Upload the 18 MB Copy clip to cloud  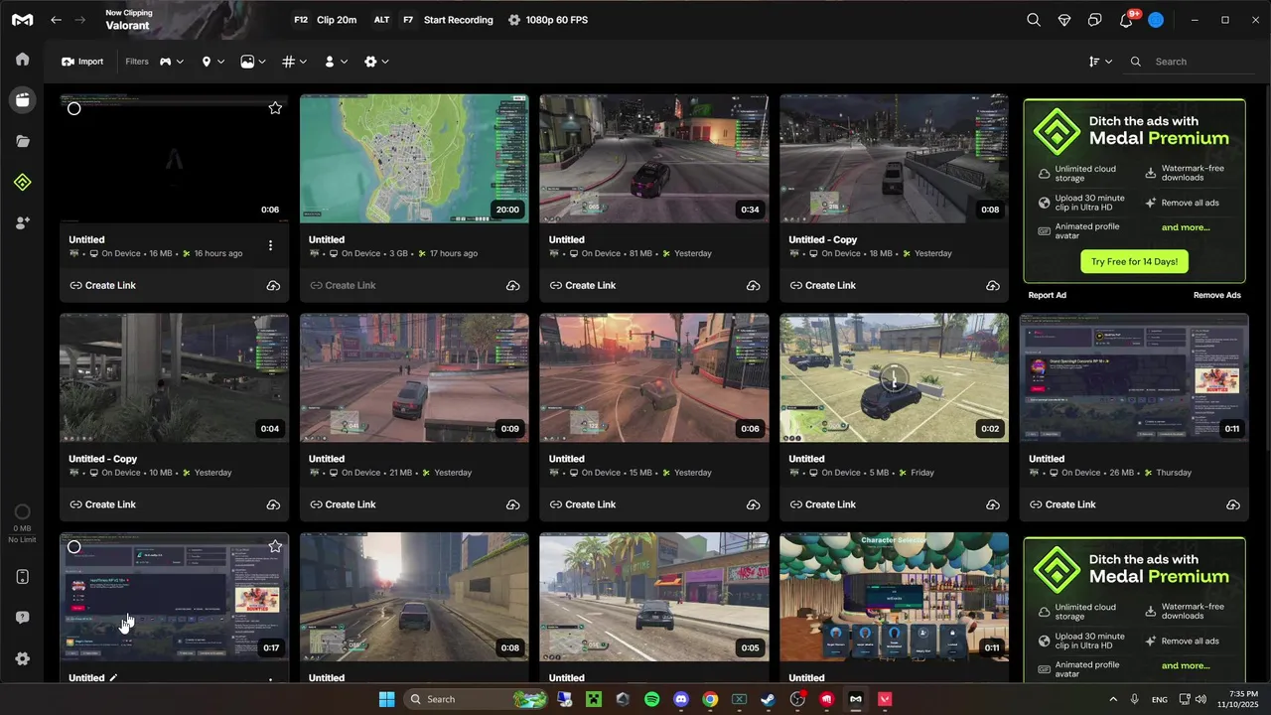coord(993,285)
